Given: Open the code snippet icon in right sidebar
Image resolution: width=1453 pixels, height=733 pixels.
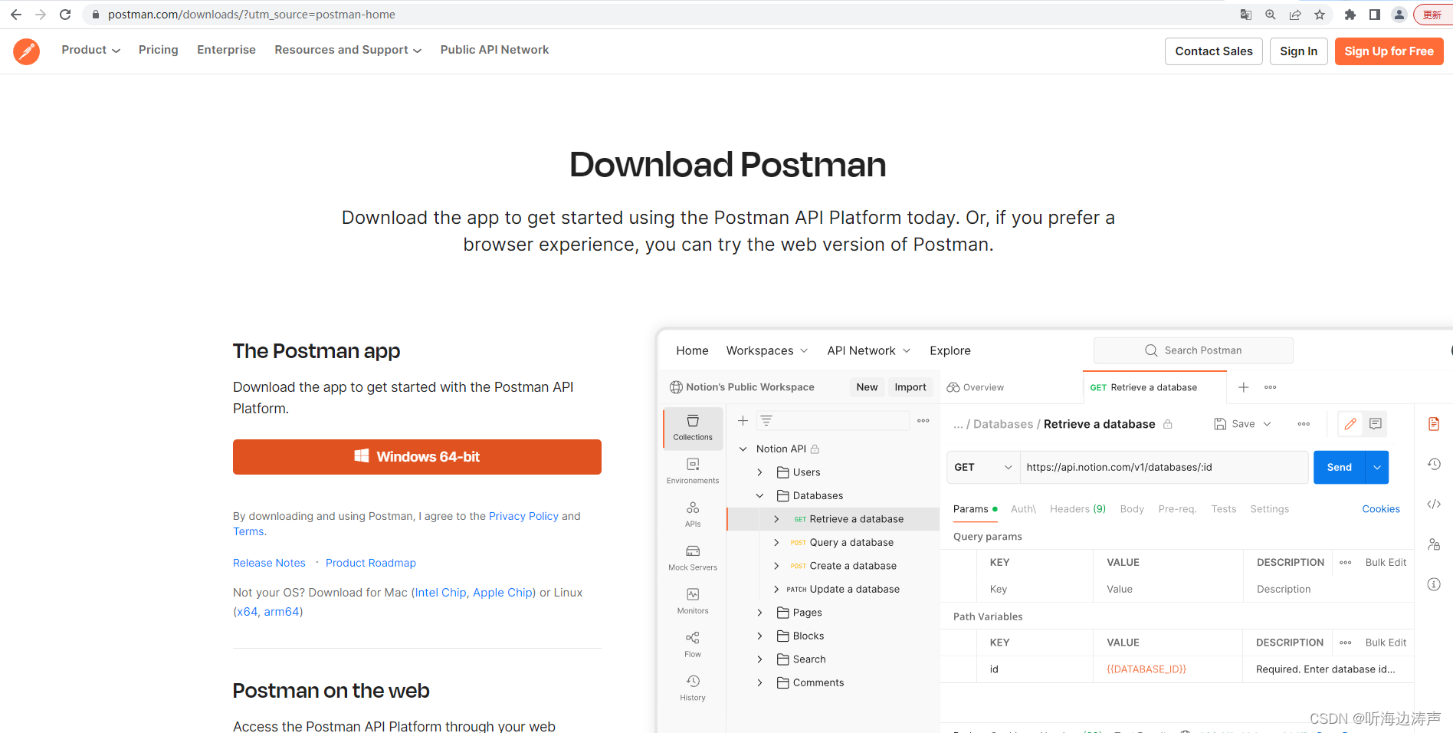Looking at the screenshot, I should [1434, 504].
